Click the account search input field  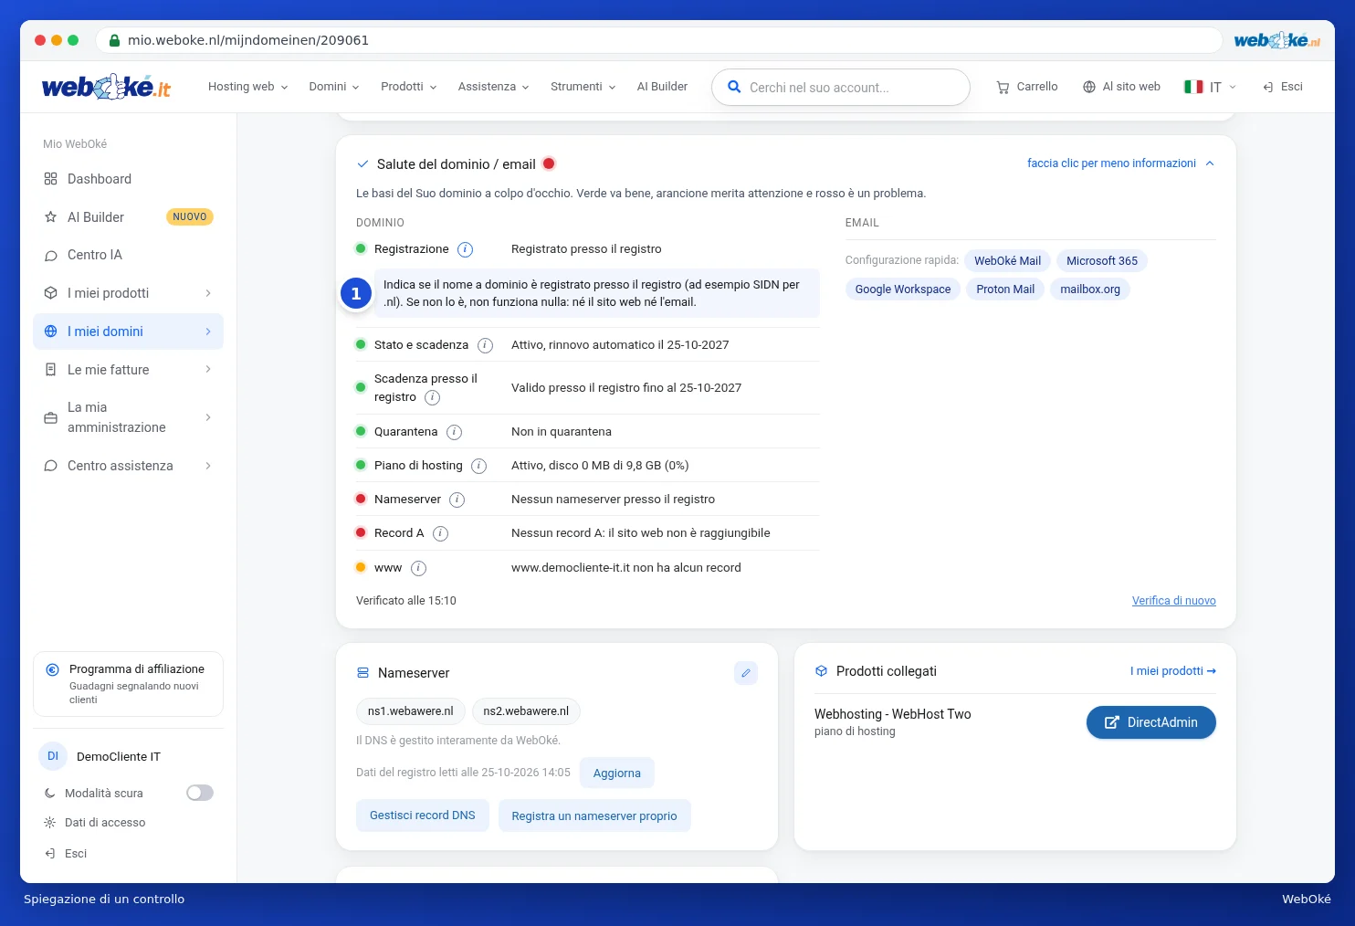pos(841,88)
